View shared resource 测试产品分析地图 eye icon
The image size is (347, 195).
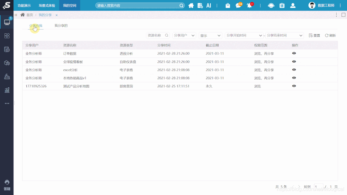(294, 86)
